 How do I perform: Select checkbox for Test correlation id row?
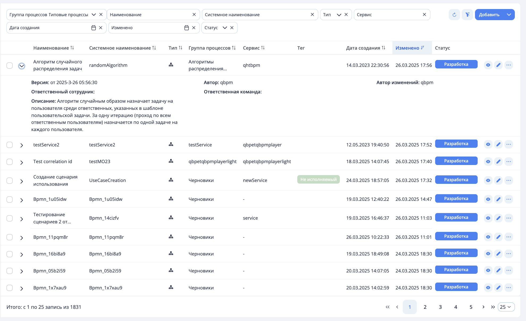10,162
